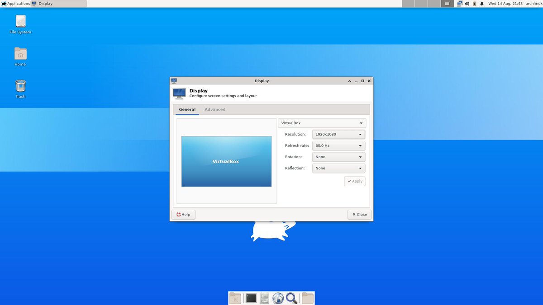543x305 pixels.
Task: Click the Display taskbar window button
Action: coord(59,4)
